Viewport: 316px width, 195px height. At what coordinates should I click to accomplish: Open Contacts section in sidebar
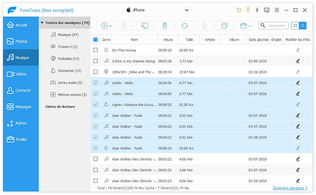[x=21, y=90]
